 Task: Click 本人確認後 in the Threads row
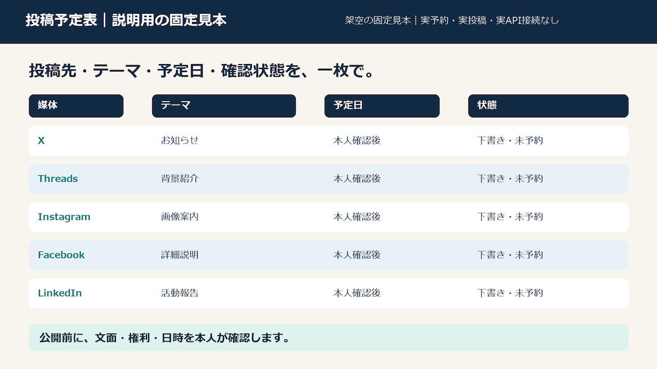(x=357, y=179)
